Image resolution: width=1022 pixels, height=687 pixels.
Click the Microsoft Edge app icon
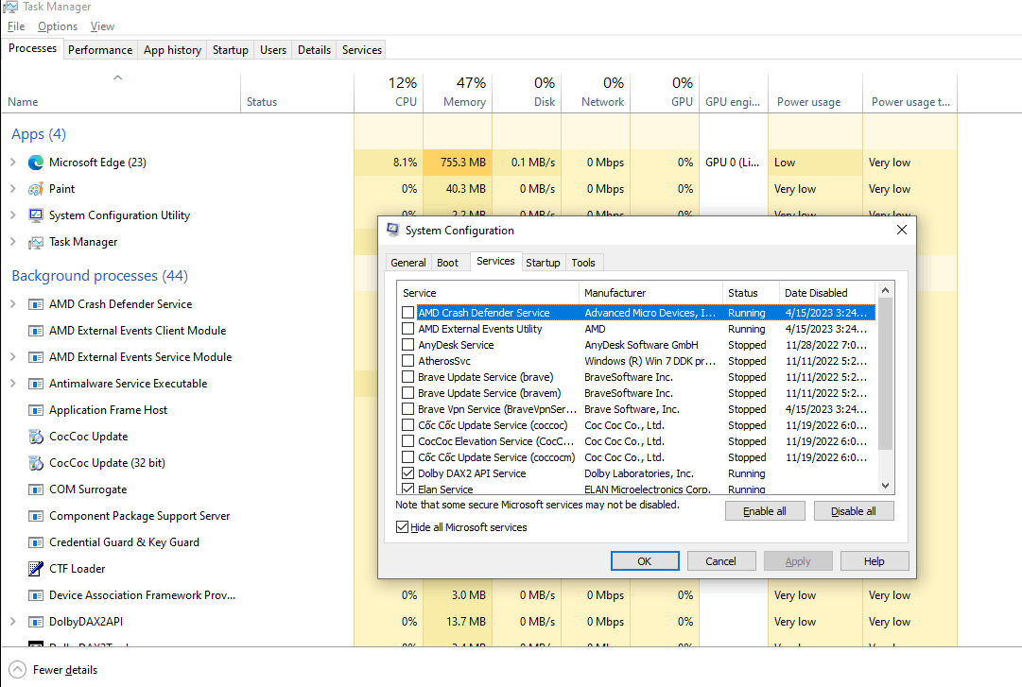point(36,163)
